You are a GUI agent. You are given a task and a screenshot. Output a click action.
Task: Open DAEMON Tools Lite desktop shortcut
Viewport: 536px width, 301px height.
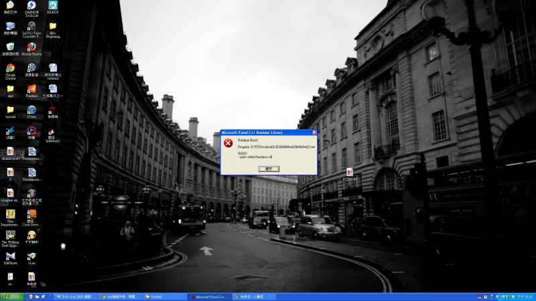pos(31,9)
